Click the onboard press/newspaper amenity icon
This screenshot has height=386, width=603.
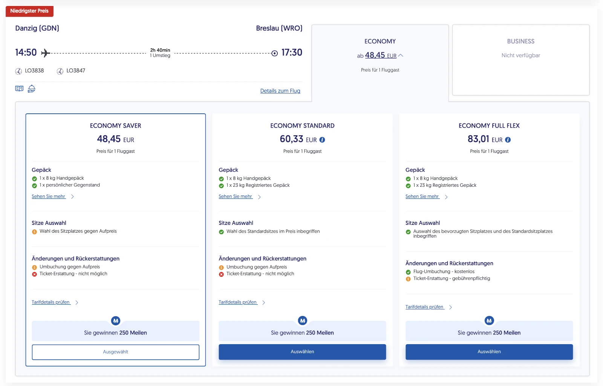19,88
